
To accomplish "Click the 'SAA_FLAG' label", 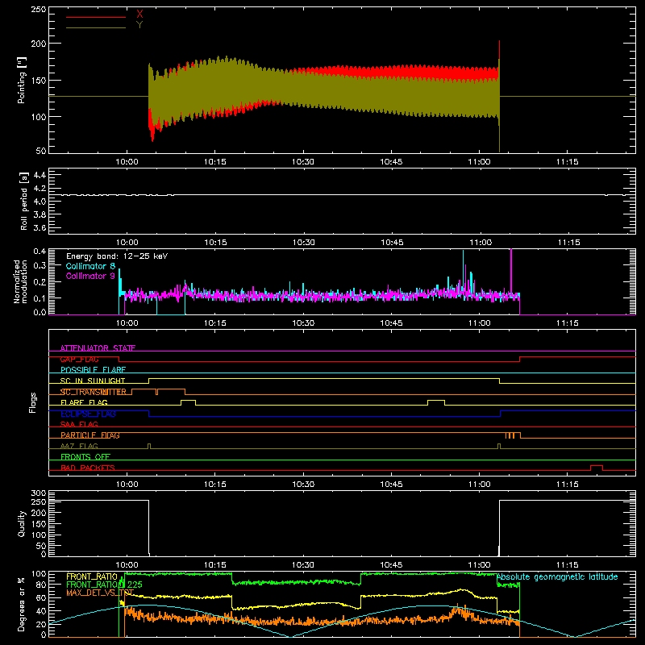I will [x=79, y=424].
